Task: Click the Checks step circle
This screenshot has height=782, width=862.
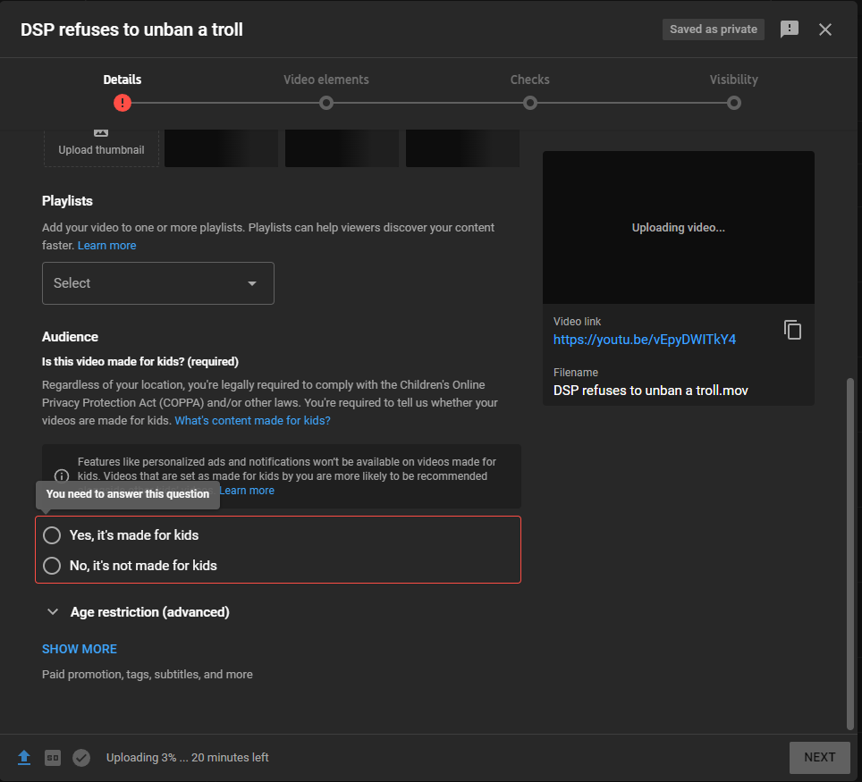Action: click(x=530, y=103)
